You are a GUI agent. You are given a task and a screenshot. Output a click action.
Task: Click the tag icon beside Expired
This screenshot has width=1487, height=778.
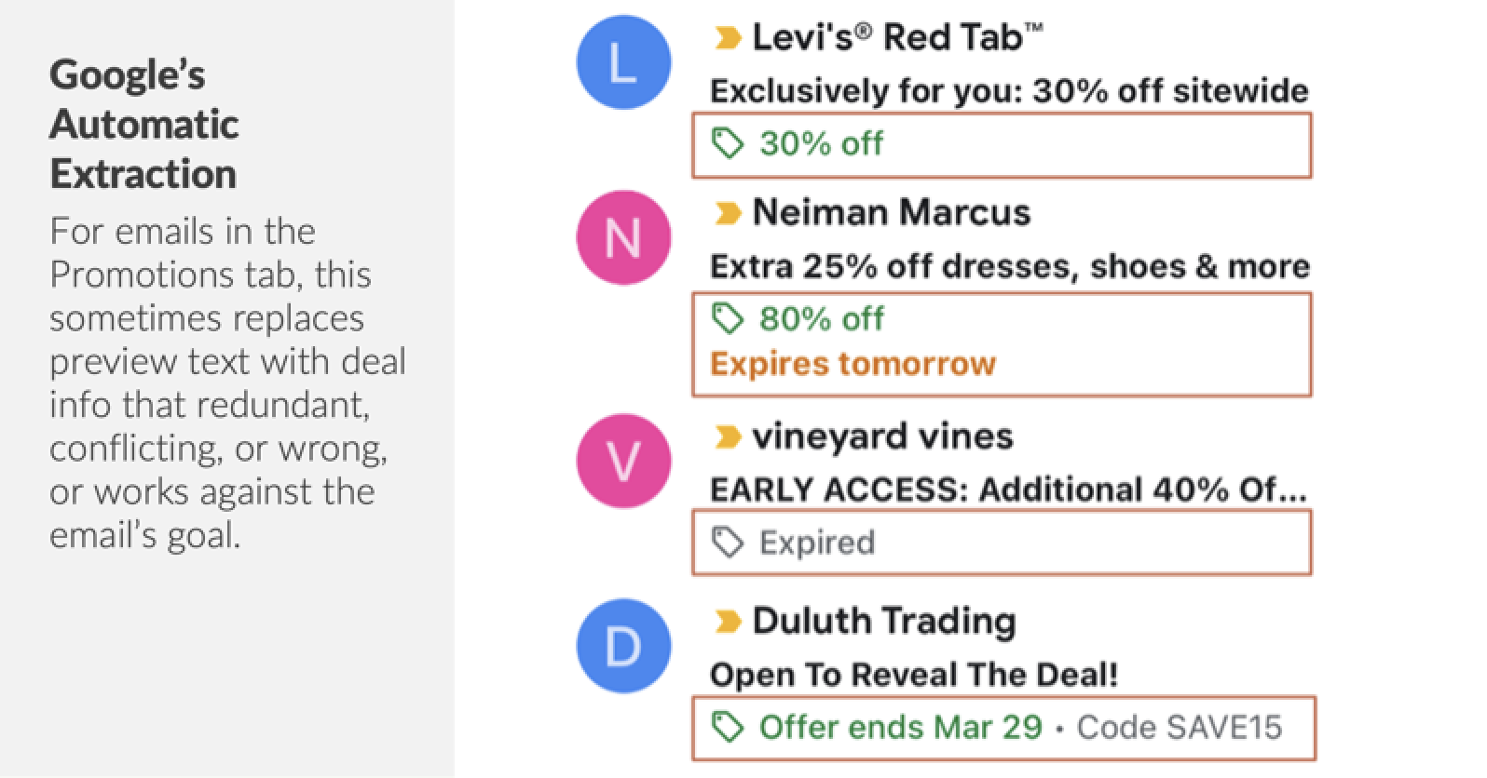(726, 540)
